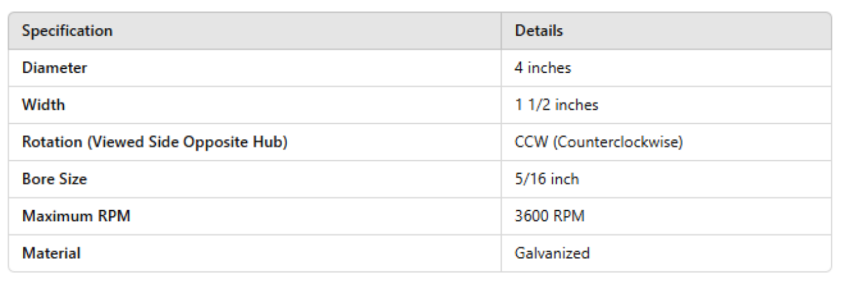Image resolution: width=845 pixels, height=284 pixels.
Task: Click the header divider between Specification and Details
Action: [501, 31]
